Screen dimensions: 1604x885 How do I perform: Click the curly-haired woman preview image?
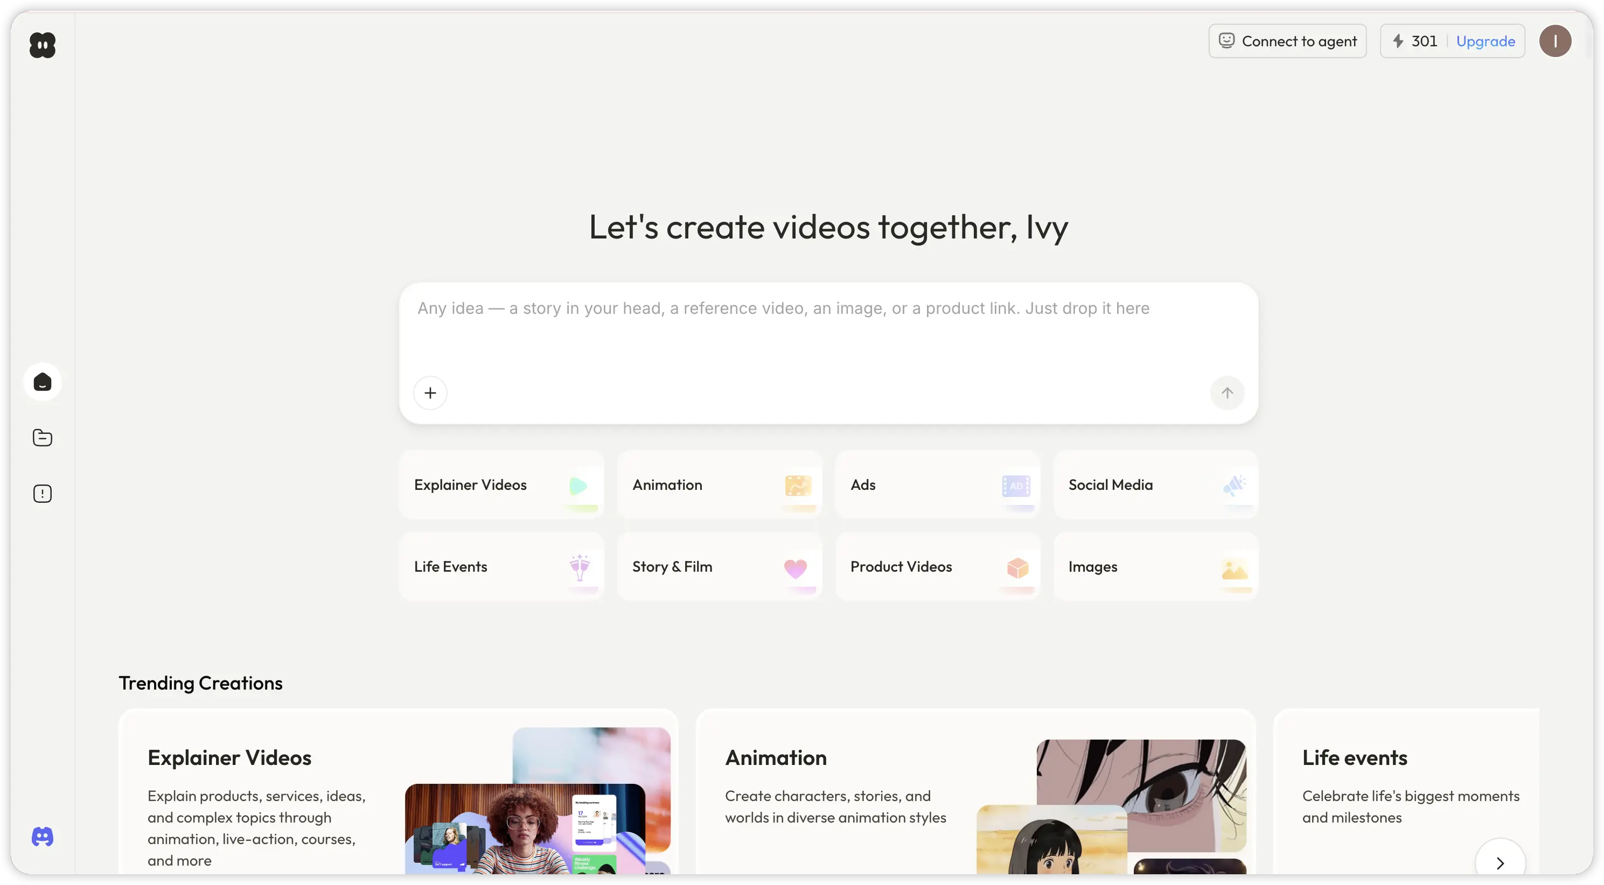[x=524, y=829]
